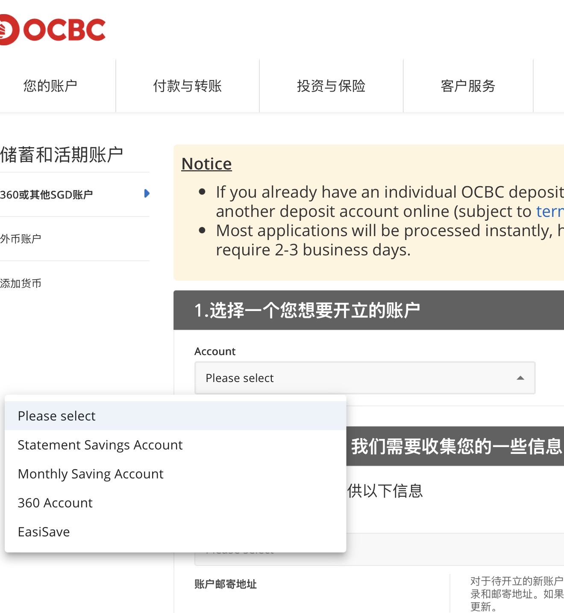This screenshot has width=564, height=613.
Task: Open the 投资与保险 menu
Action: [x=331, y=86]
